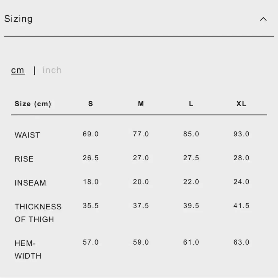
Task: Click the THICKNESS OF THIGH label
Action: click(38, 213)
